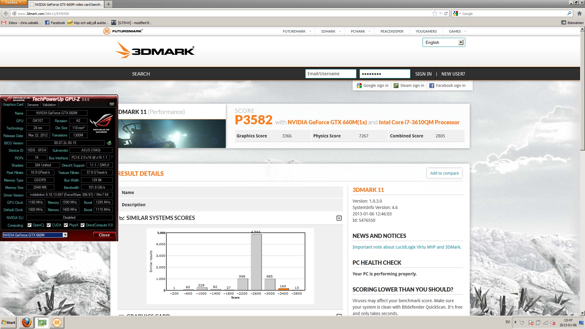Click the search magnifier in the Google box
The height and width of the screenshot is (329, 585).
[x=569, y=13]
